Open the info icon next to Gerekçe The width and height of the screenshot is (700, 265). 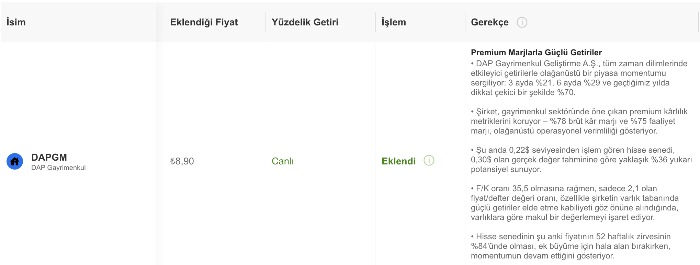(522, 22)
